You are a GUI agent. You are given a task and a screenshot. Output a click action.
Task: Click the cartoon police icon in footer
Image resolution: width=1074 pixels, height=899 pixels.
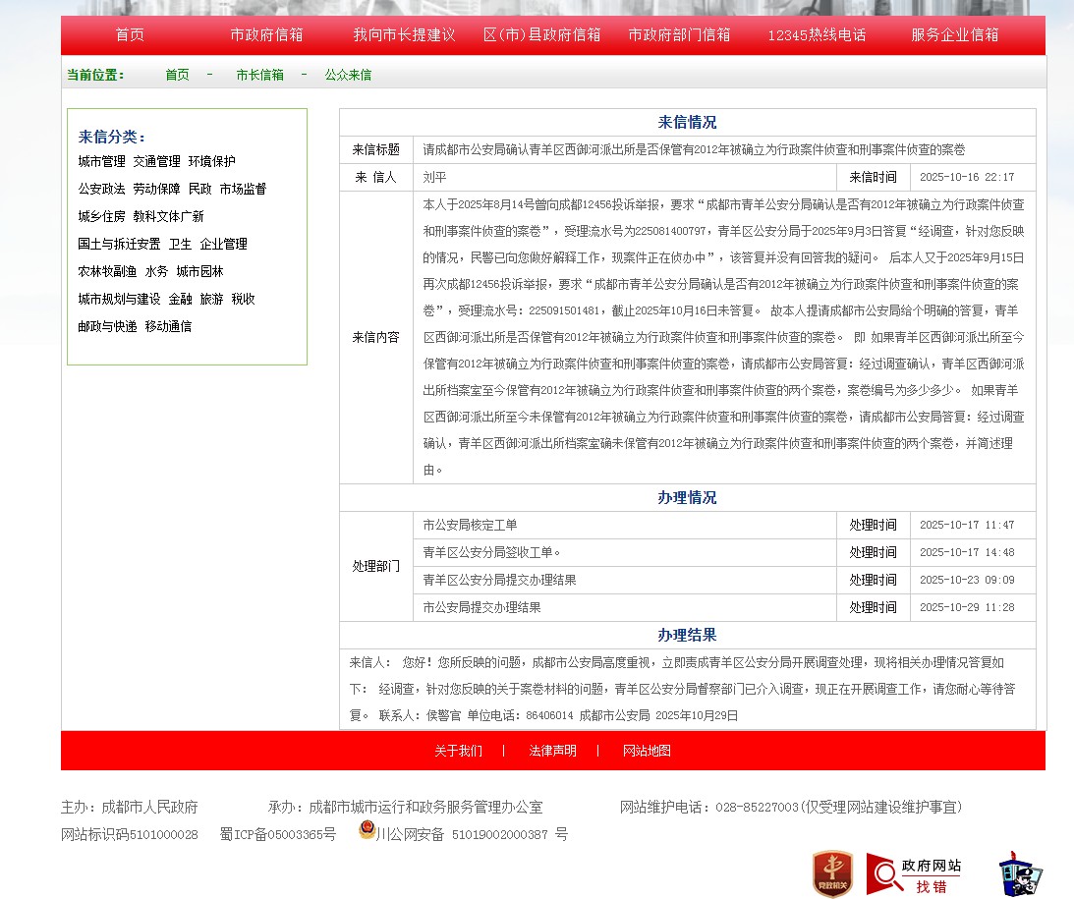tap(1020, 873)
